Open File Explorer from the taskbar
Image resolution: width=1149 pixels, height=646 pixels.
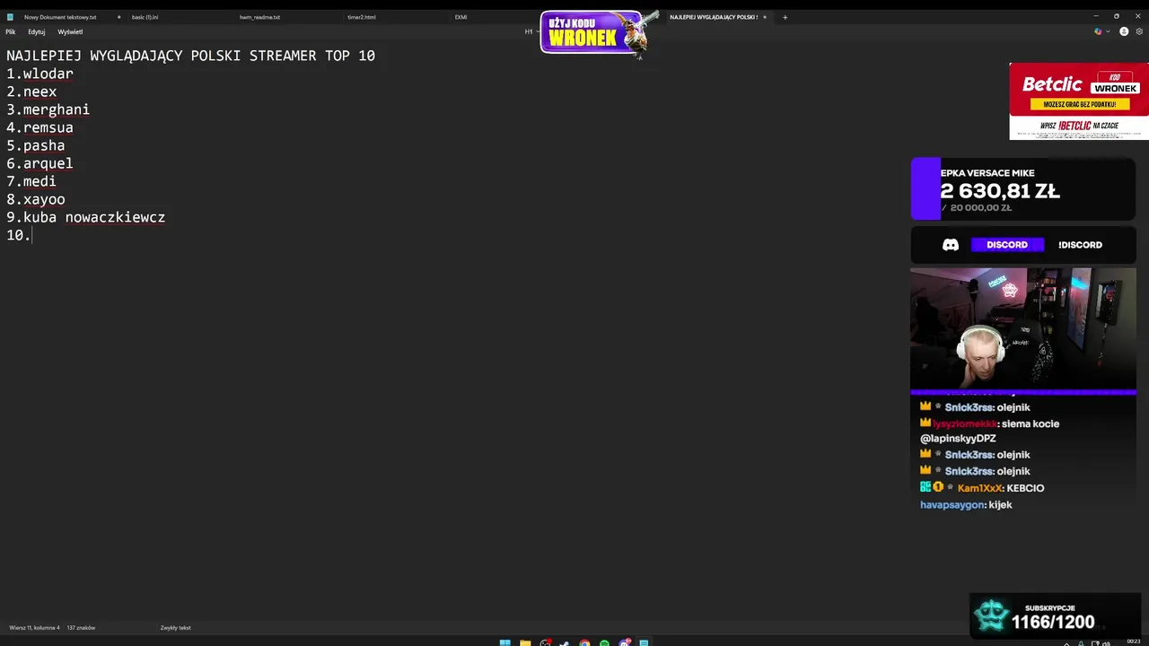click(x=525, y=642)
